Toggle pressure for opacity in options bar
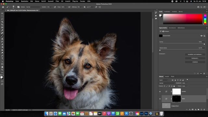This screenshot has height=117, width=208. click(55, 7)
